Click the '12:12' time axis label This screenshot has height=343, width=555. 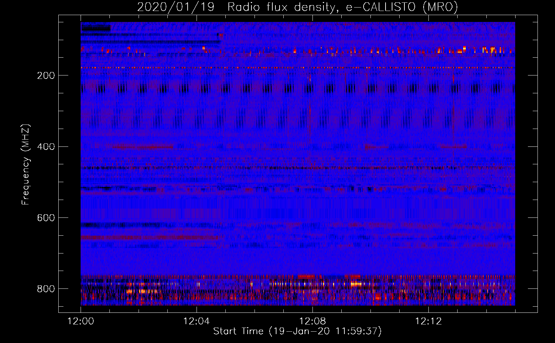point(428,321)
